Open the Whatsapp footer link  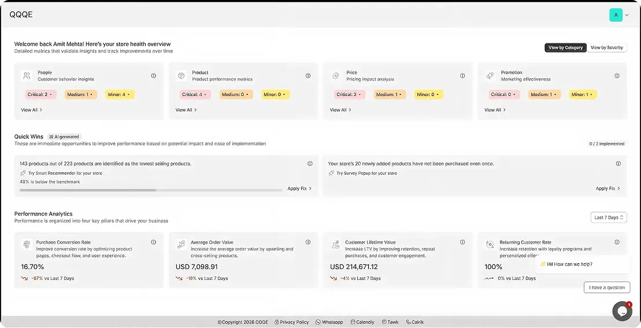point(329,322)
